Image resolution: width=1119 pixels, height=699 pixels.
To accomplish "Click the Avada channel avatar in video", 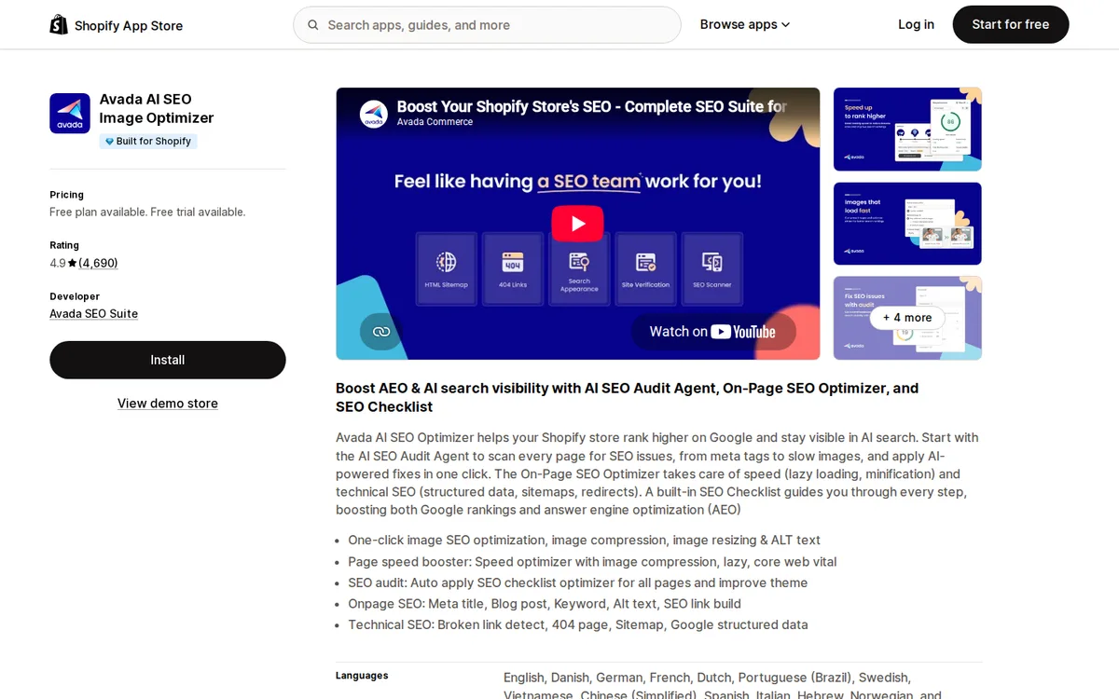I will tap(374, 114).
